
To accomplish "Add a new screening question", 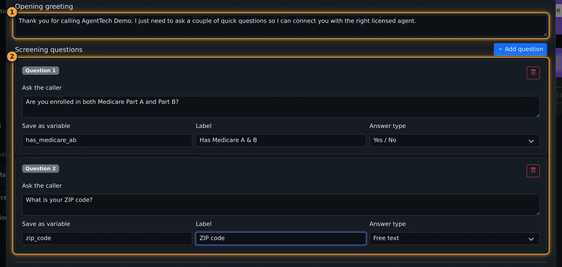I will [x=520, y=49].
